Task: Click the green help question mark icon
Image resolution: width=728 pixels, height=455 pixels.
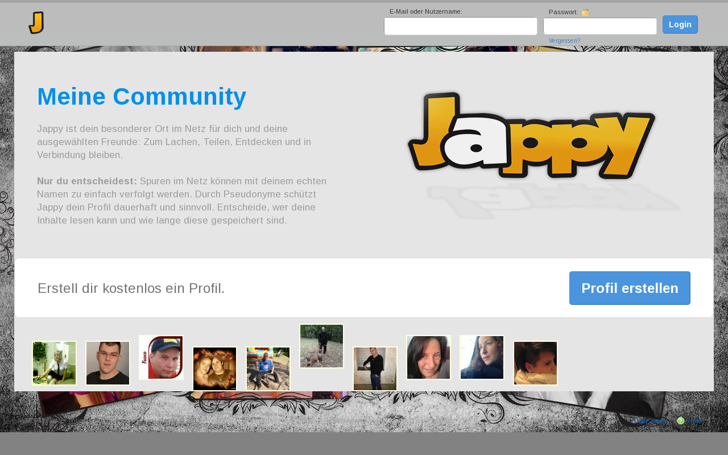Action: point(681,421)
